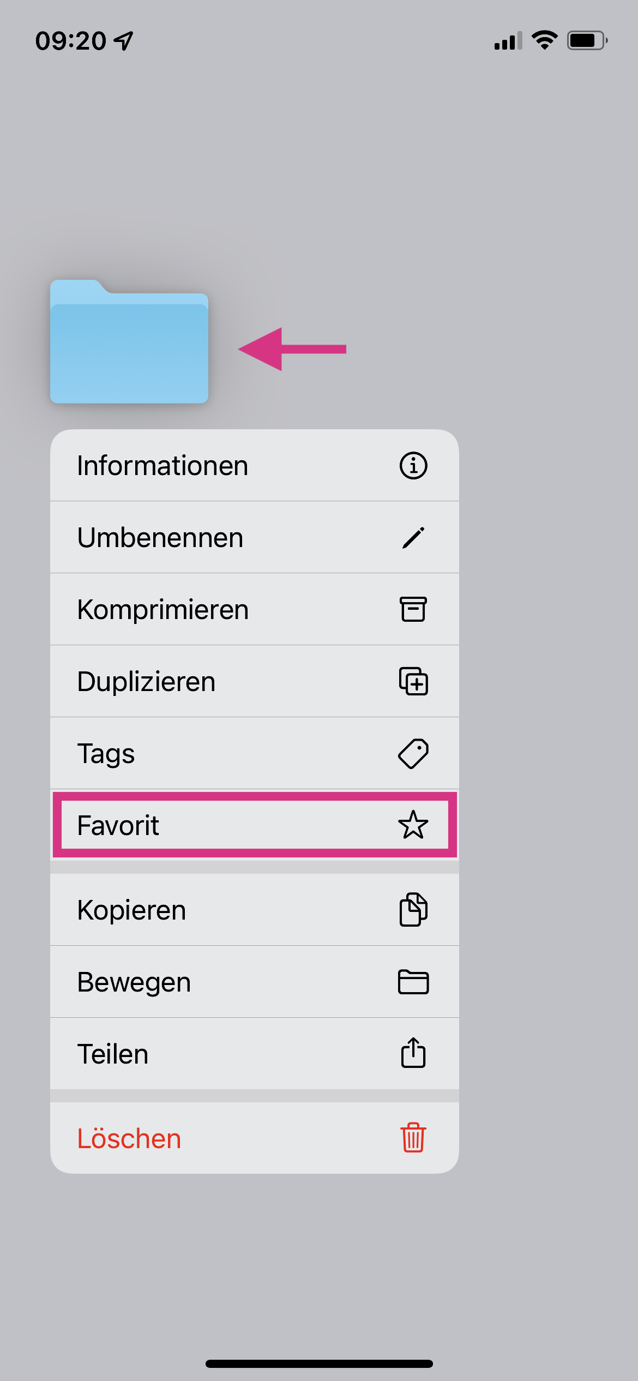Select Bewegen to move folder

click(134, 982)
